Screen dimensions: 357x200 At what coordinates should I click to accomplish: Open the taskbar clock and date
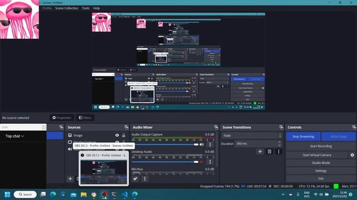pos(340,194)
